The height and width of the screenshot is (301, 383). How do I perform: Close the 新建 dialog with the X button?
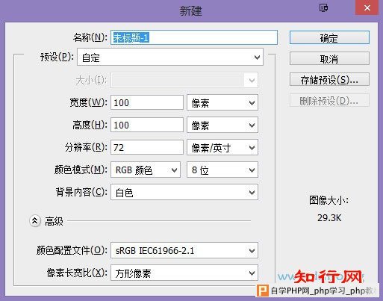(367, 7)
